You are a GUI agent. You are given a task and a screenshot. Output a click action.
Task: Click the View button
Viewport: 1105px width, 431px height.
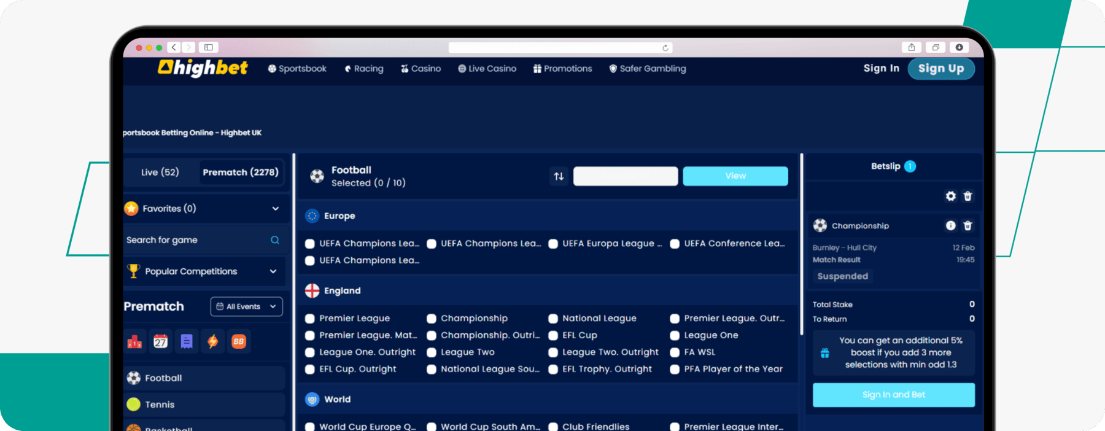click(x=735, y=176)
